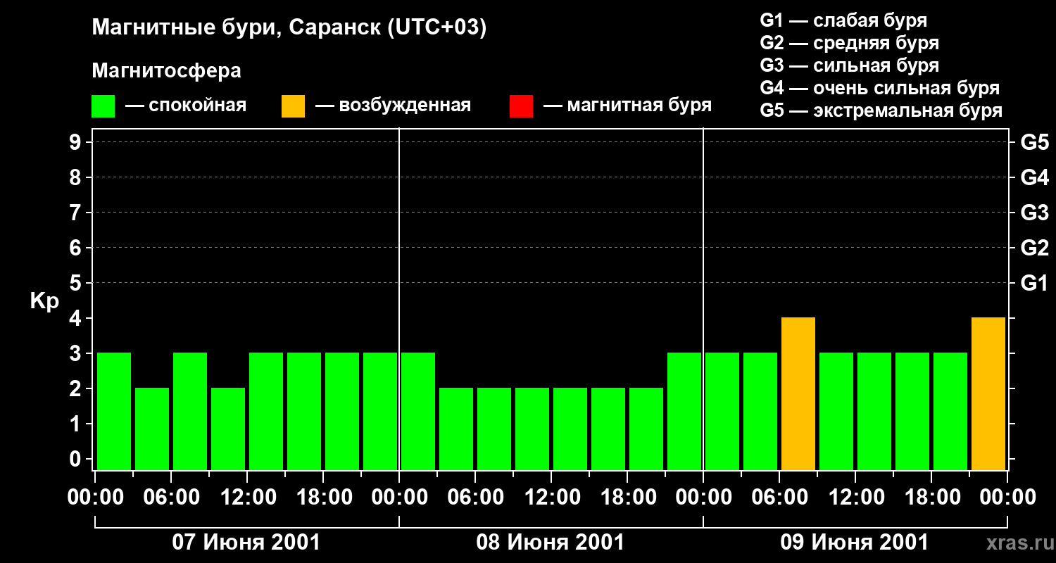1056x563 pixels.
Task: Click the 'G5 — экстремальная буря' legend line
Action: point(881,110)
